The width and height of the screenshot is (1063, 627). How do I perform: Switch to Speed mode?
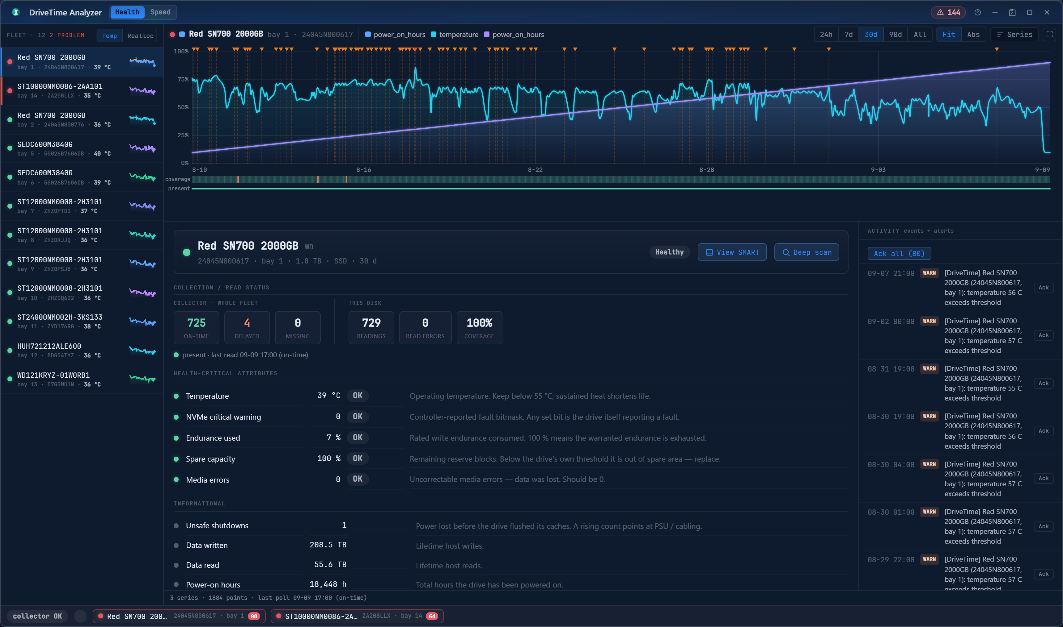(160, 12)
